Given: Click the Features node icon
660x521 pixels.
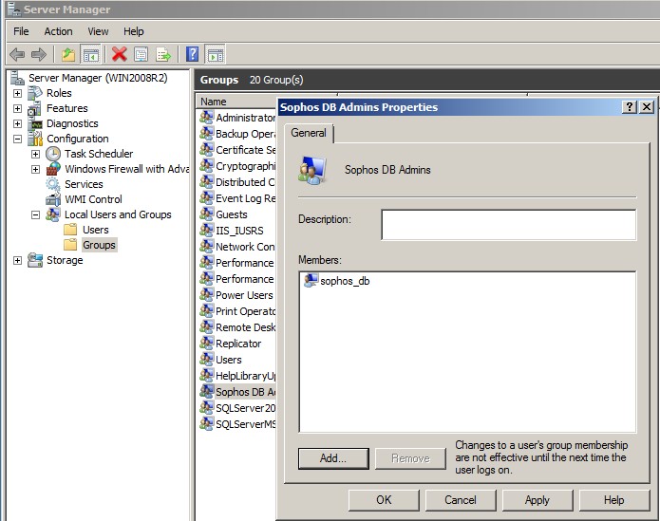Looking at the screenshot, I should (34, 108).
